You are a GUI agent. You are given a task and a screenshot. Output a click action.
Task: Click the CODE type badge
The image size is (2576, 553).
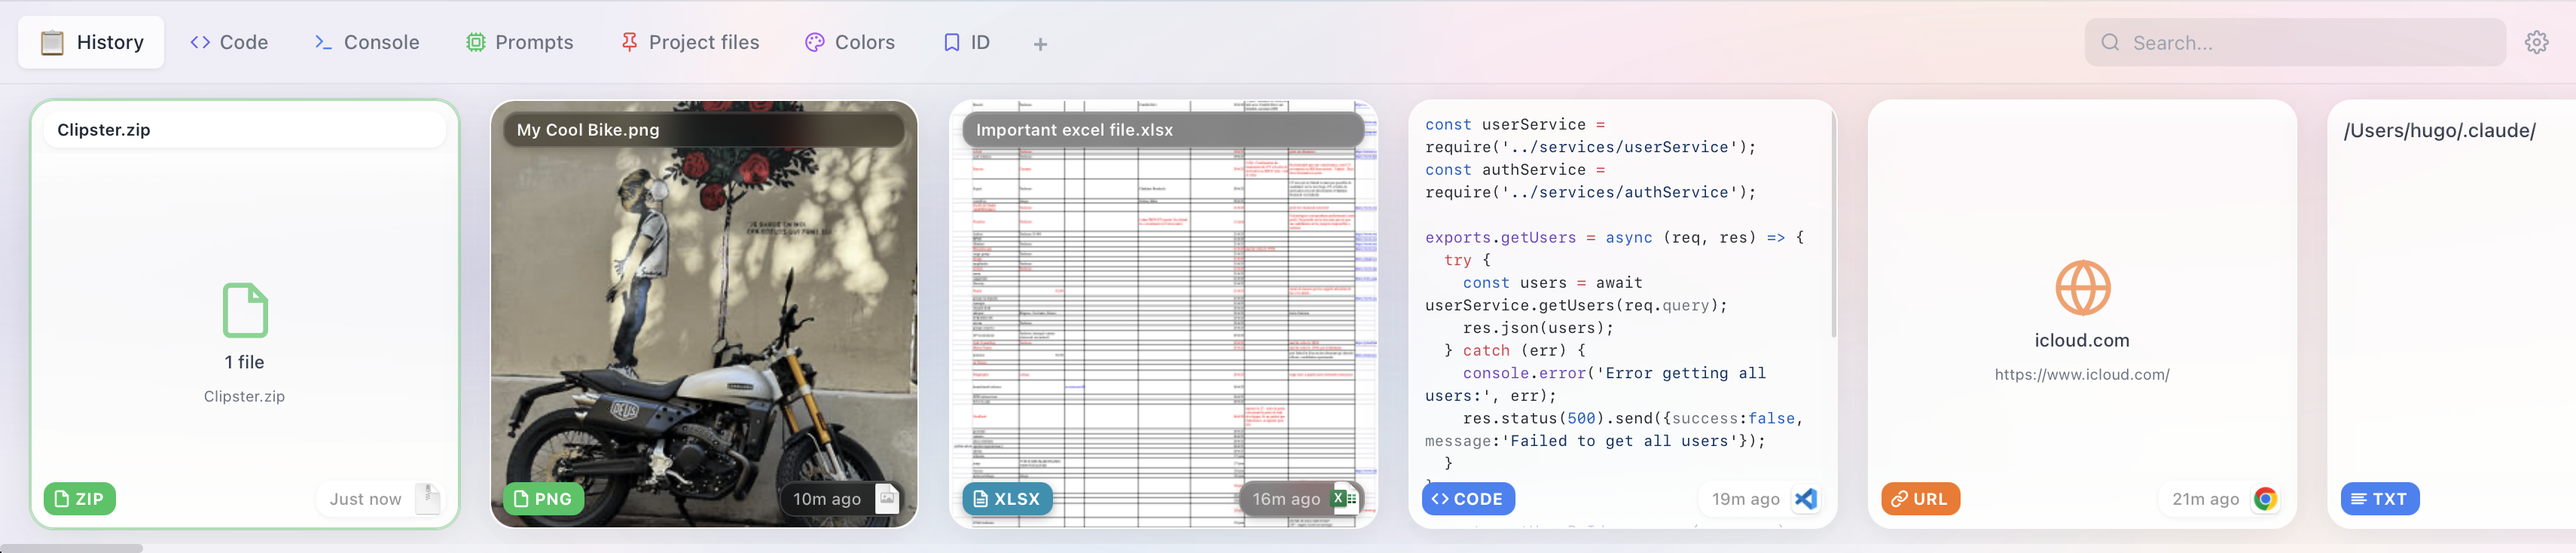tap(1468, 498)
